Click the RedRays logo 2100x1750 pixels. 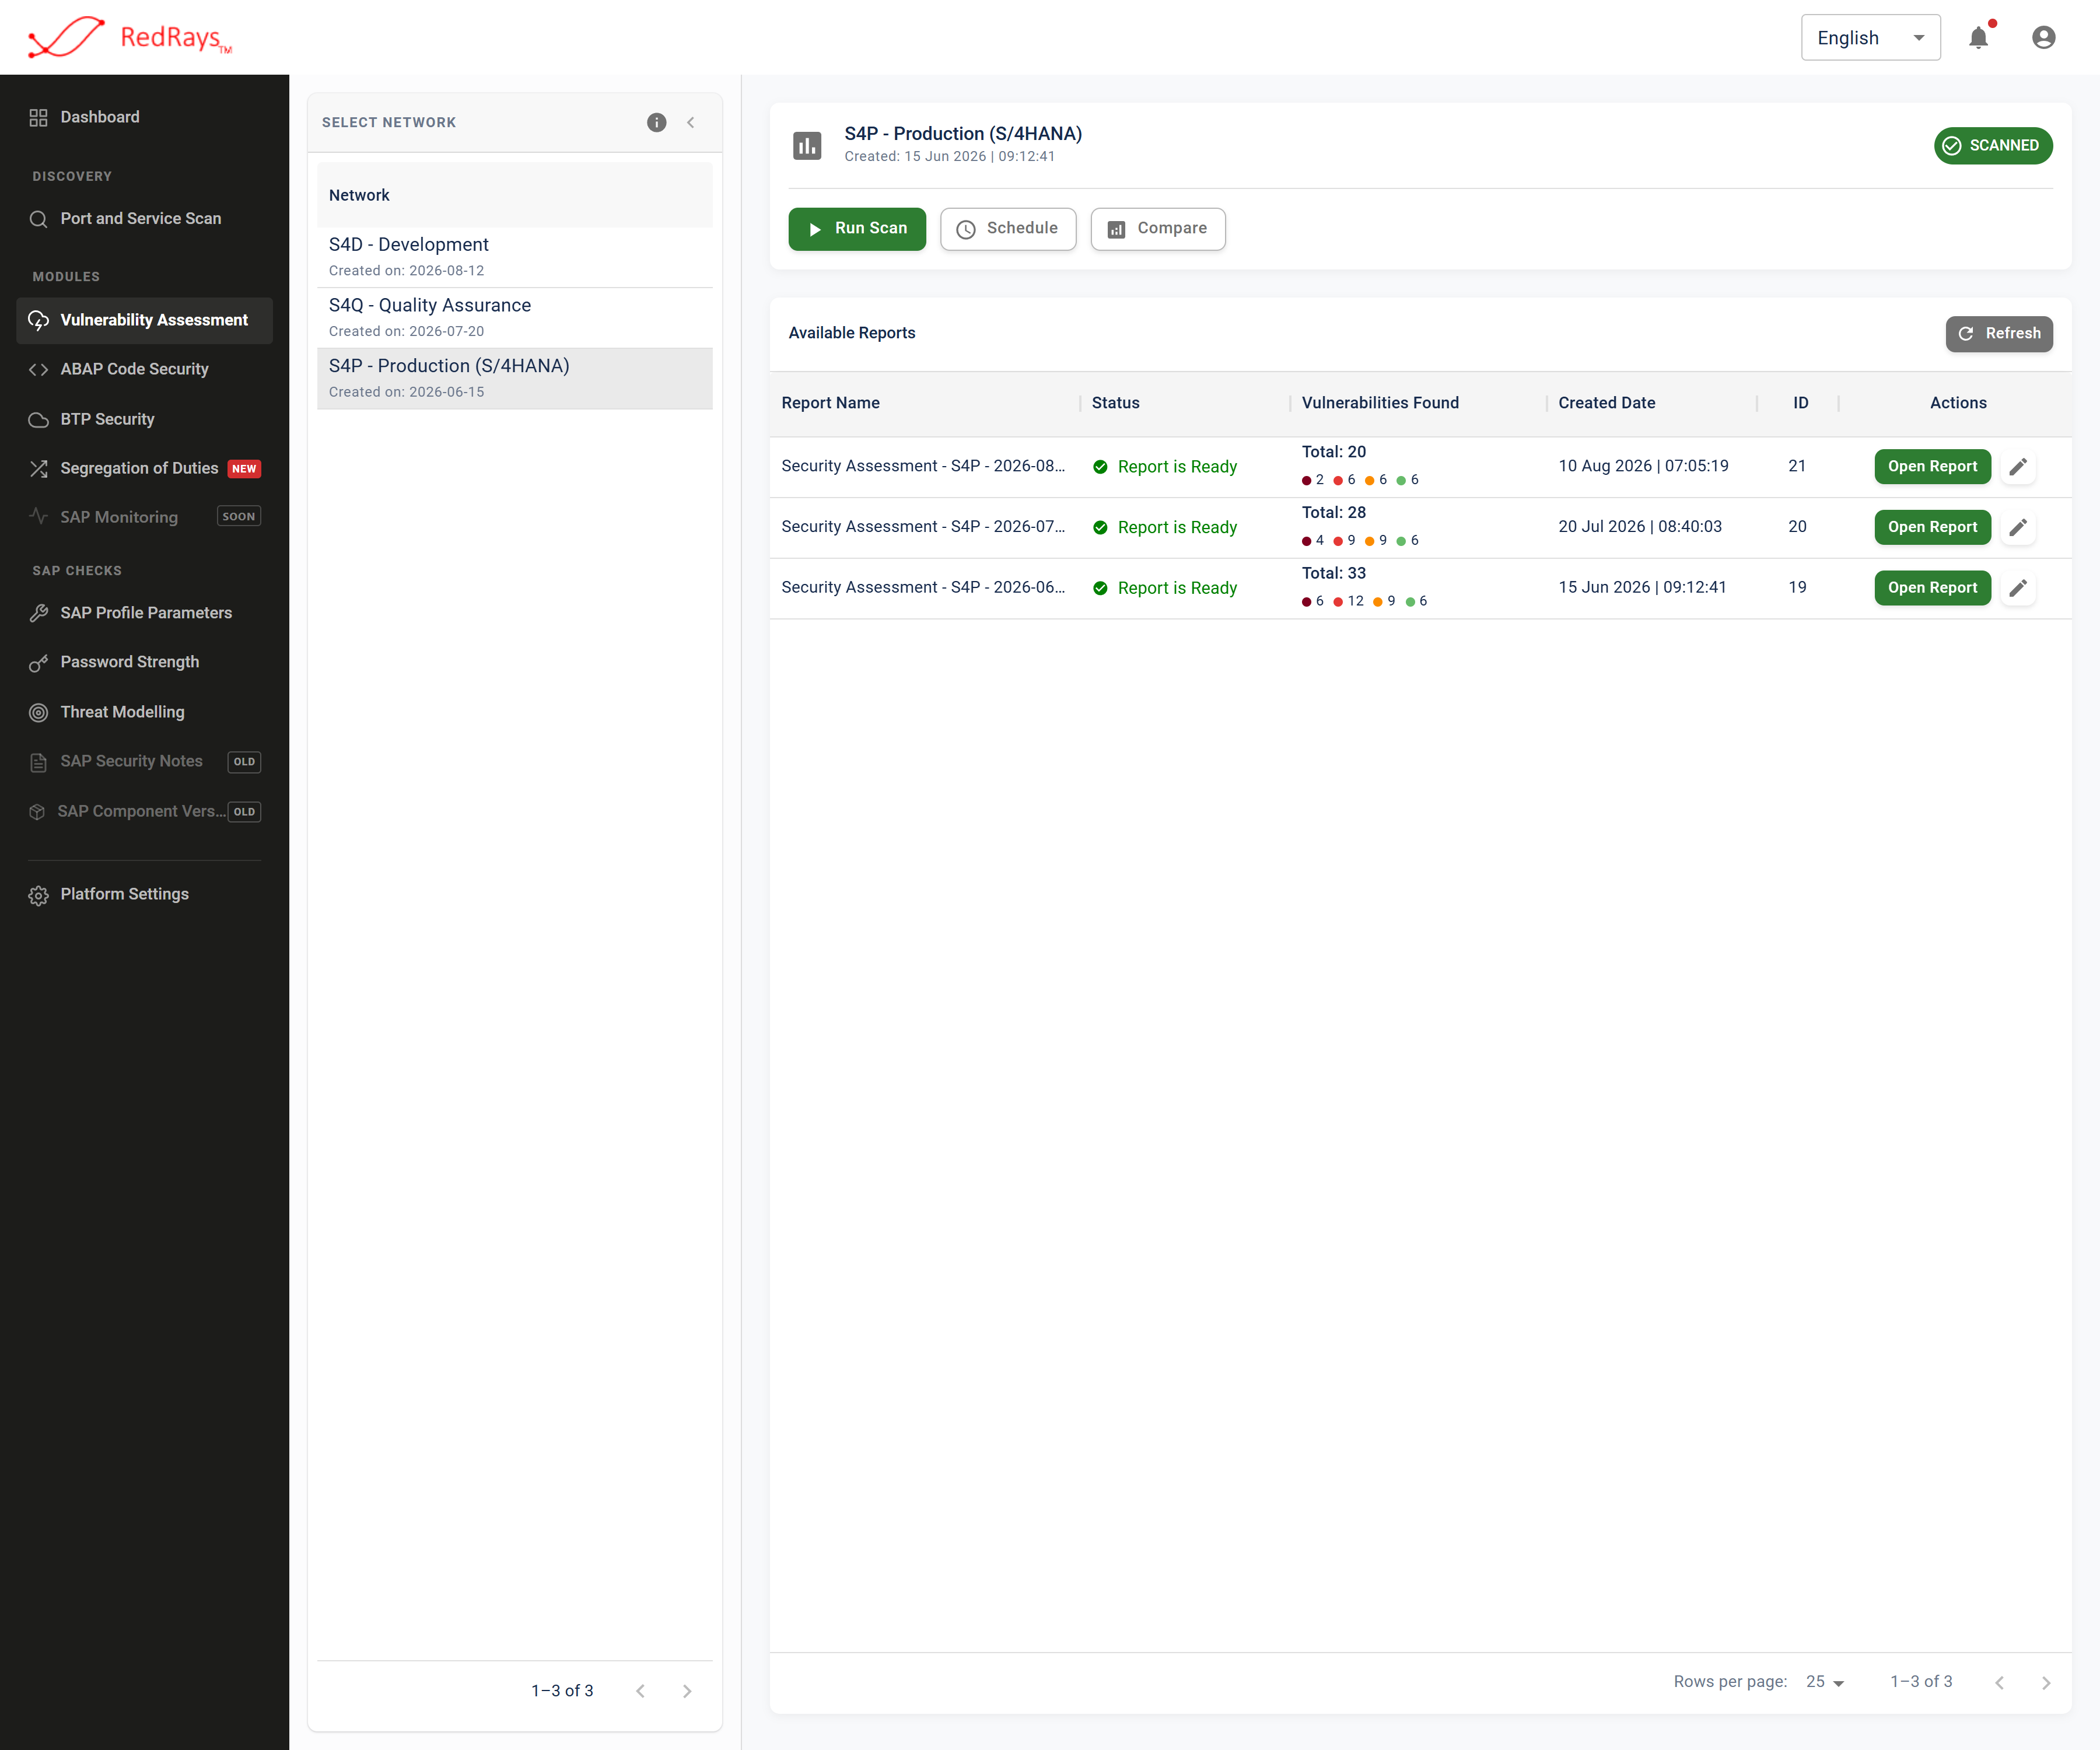coord(131,37)
